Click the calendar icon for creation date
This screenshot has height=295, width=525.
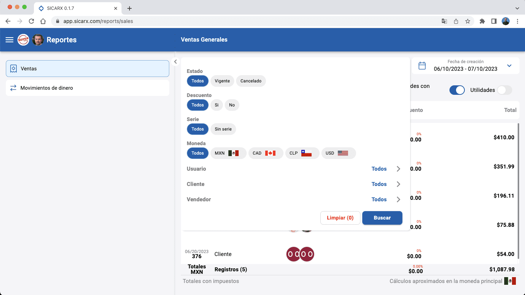[x=422, y=66]
